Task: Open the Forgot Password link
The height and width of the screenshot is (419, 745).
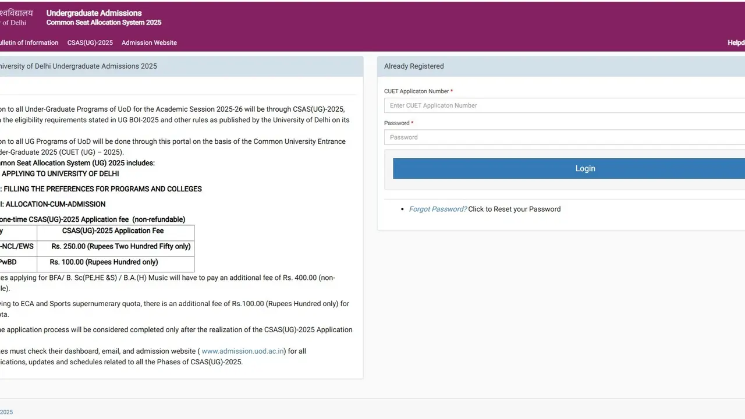Action: [437, 209]
